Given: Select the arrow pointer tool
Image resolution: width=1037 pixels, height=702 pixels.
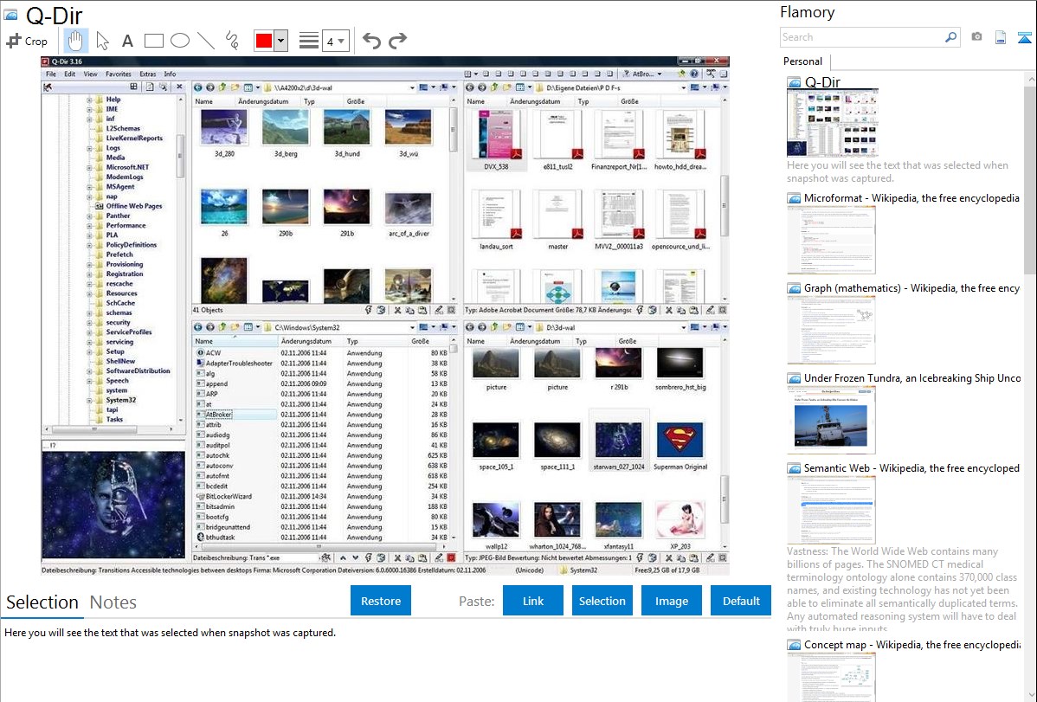Looking at the screenshot, I should (x=102, y=41).
